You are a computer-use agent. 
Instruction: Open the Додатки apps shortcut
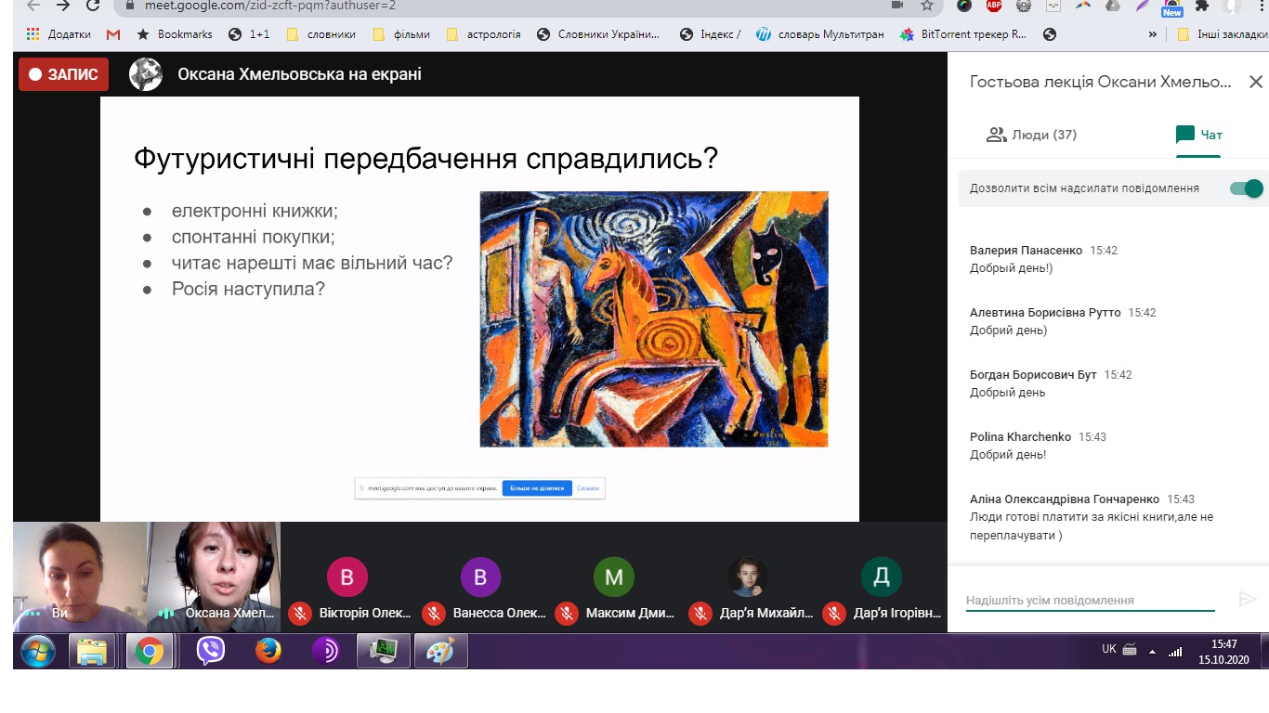point(59,34)
